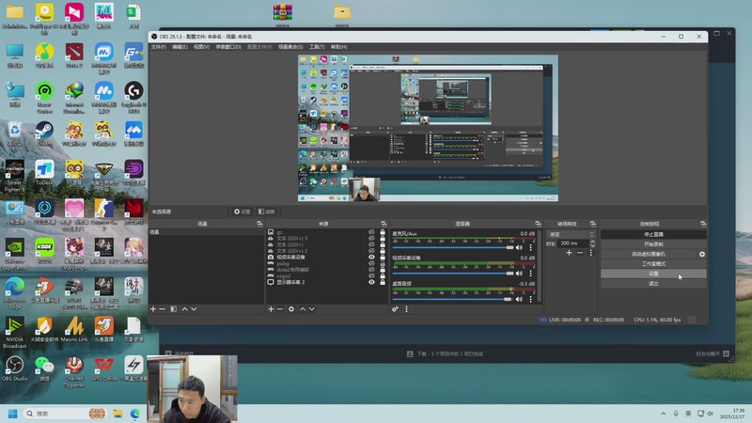This screenshot has height=423, width=752.
Task: Add a transition with the plus icon
Action: tap(569, 253)
